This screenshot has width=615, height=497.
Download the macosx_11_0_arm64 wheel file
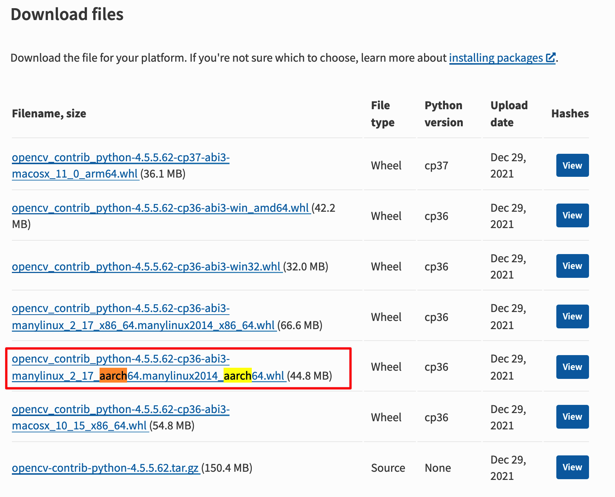tap(121, 166)
